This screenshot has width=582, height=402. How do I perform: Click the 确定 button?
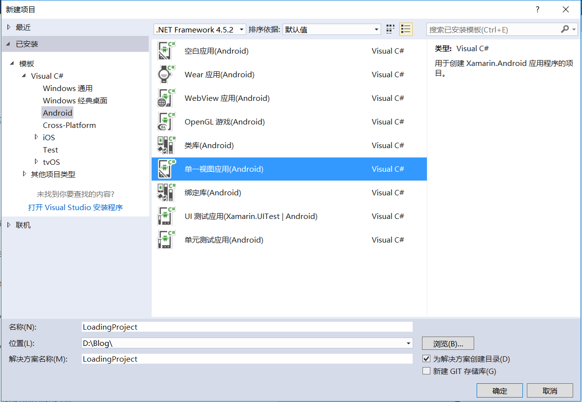click(x=500, y=391)
